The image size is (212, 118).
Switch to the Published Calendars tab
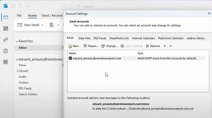tap(171, 38)
